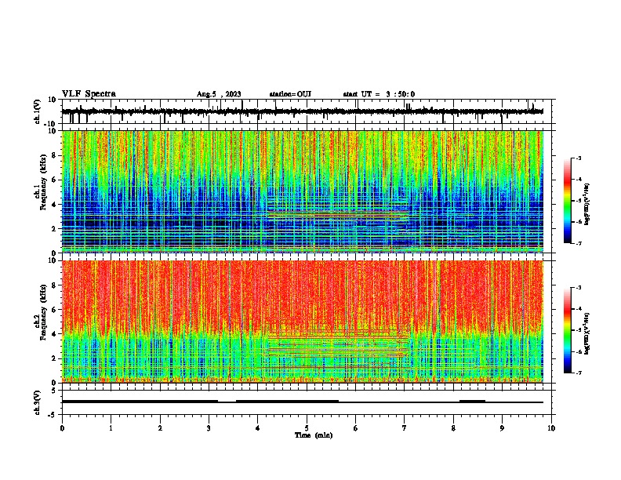Click the ch.1 spectrogram color scale bar
621x480 pixels.
tap(567, 201)
